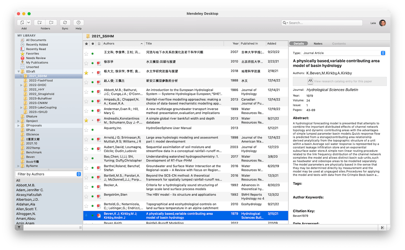Unfavorite the Andreadis, Konstantinos paper
The image size is (405, 250).
point(86,120)
